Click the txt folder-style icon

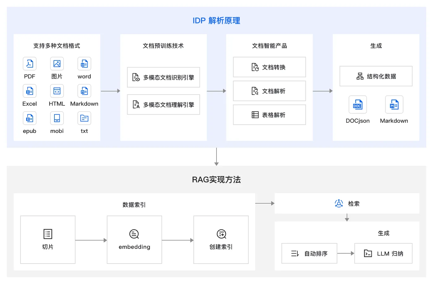[84, 118]
